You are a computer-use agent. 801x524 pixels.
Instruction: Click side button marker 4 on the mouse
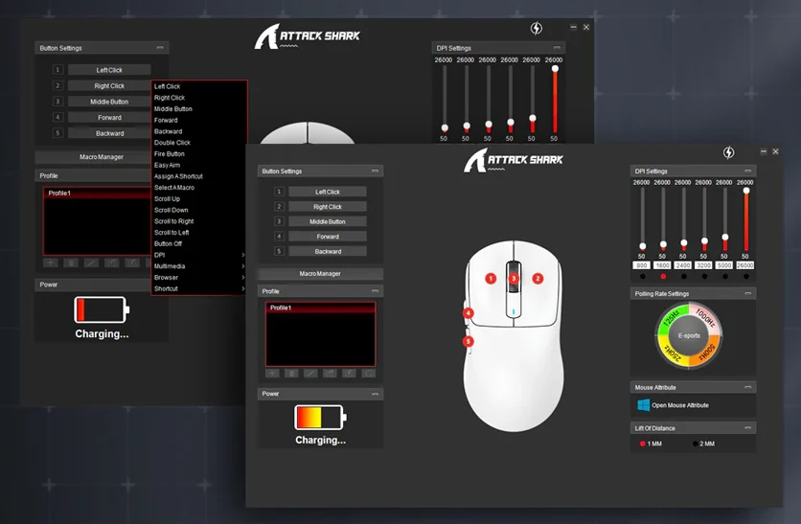(469, 312)
